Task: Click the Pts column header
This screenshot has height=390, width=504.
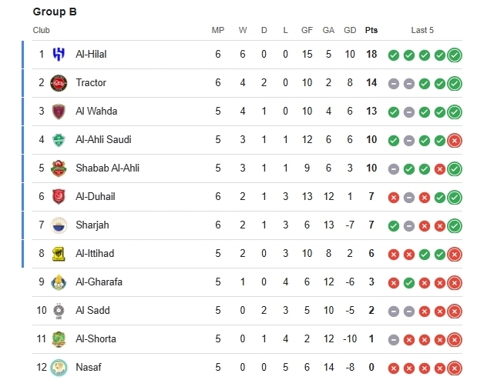Action: pyautogui.click(x=371, y=31)
